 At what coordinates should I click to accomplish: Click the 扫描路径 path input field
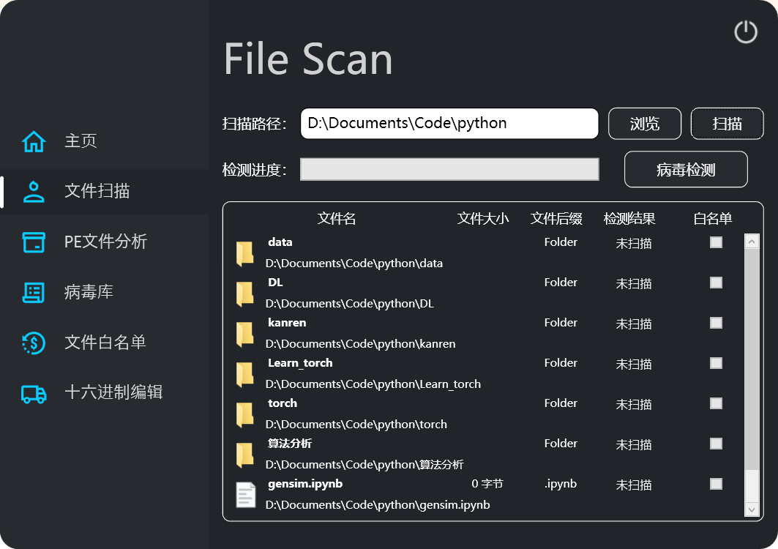click(449, 124)
